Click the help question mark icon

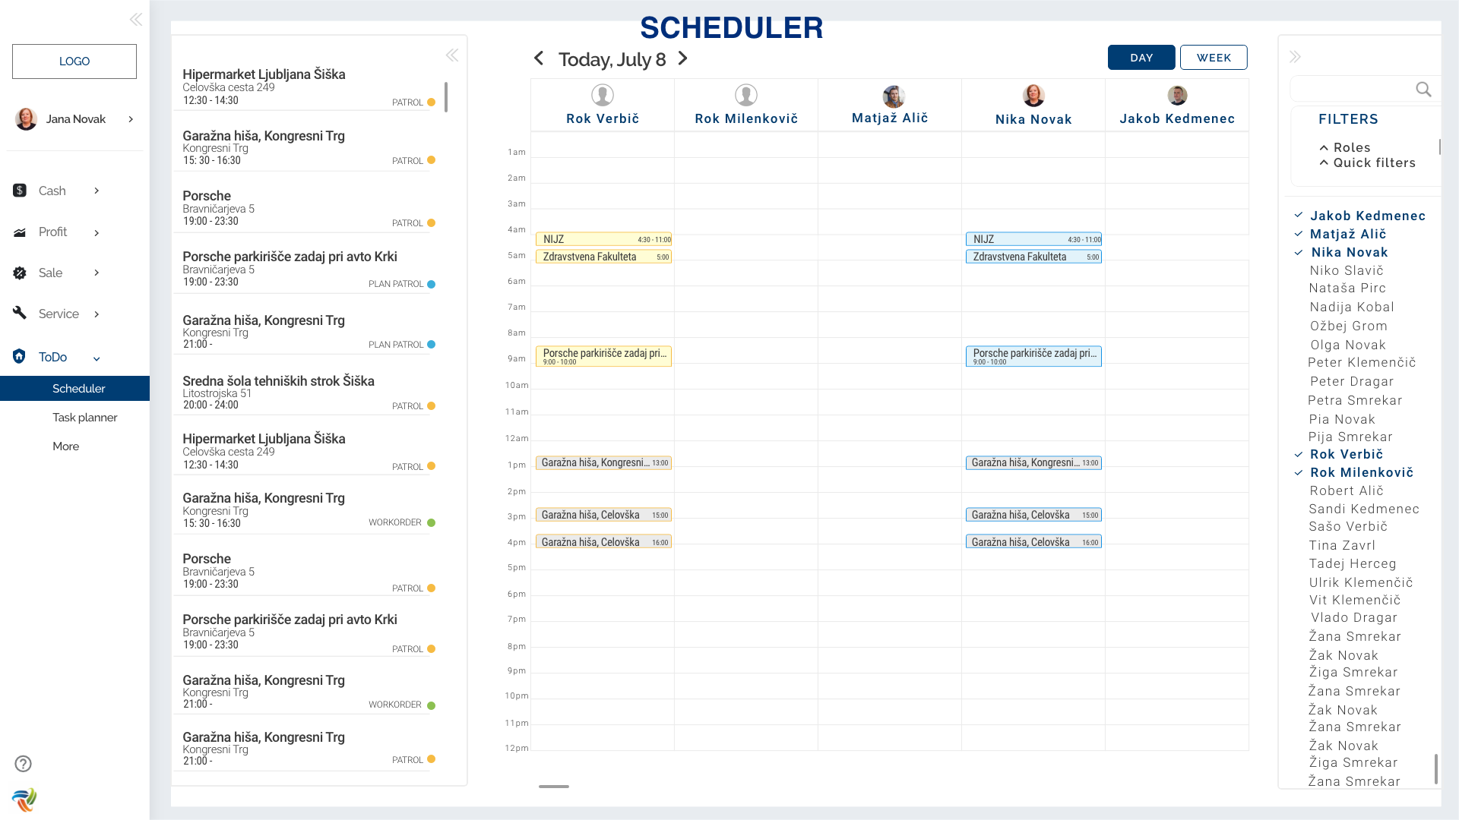[21, 764]
